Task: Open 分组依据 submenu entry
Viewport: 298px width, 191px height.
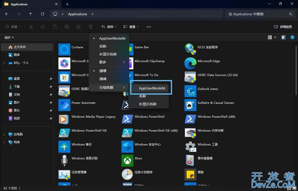Action: click(109, 87)
